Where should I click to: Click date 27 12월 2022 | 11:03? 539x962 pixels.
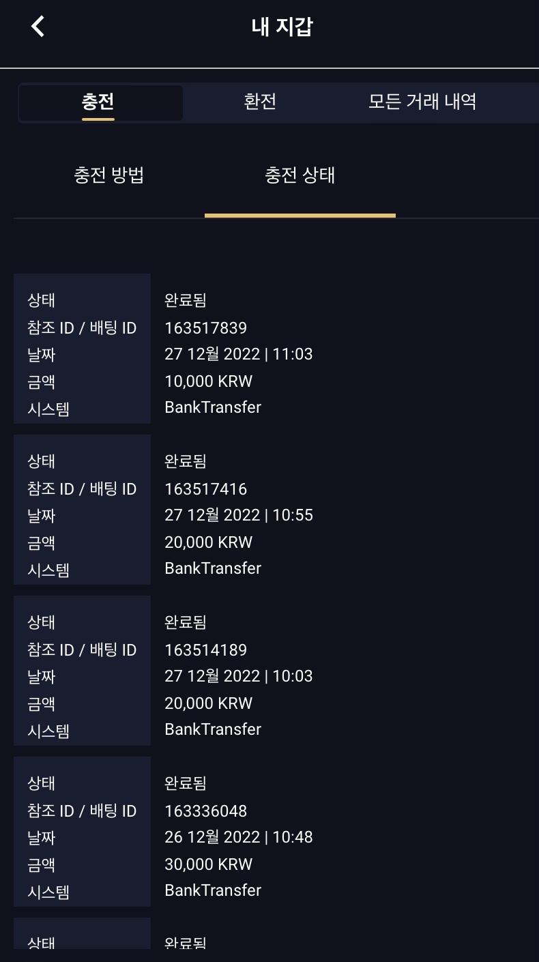[238, 354]
